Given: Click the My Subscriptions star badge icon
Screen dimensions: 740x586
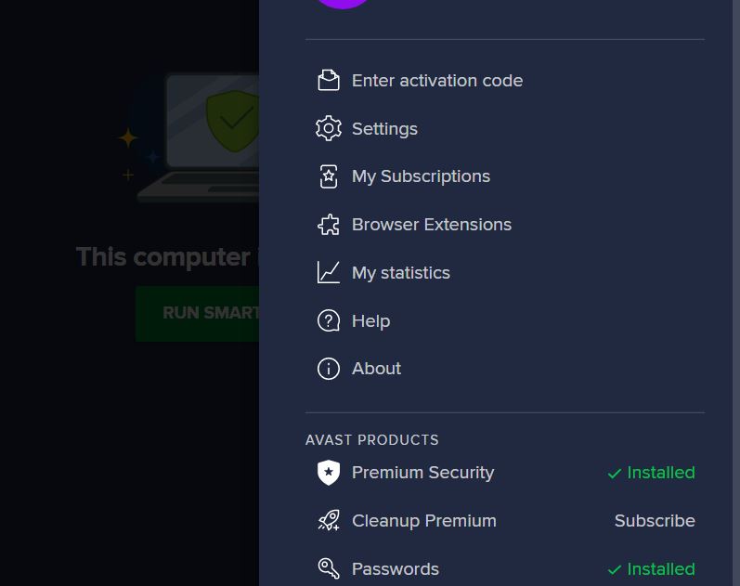Looking at the screenshot, I should point(329,176).
